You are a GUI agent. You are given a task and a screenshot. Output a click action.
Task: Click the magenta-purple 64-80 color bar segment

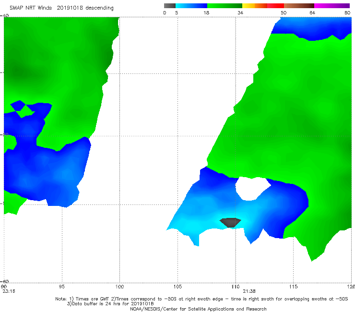click(x=332, y=6)
